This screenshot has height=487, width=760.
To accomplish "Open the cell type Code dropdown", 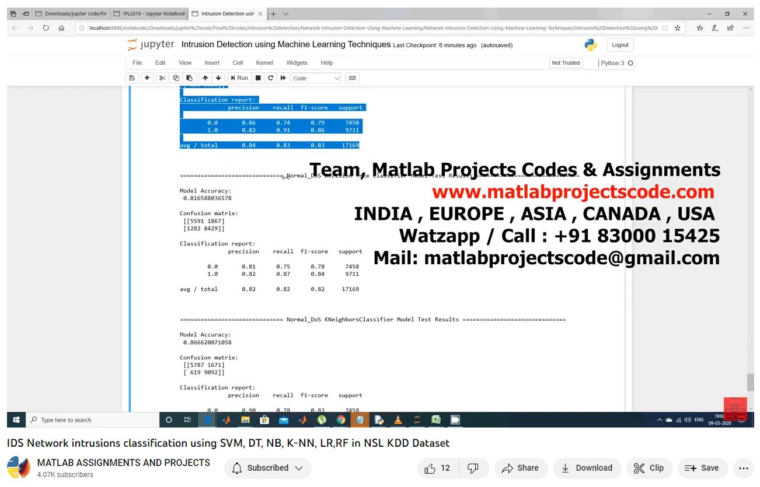I will 316,78.
